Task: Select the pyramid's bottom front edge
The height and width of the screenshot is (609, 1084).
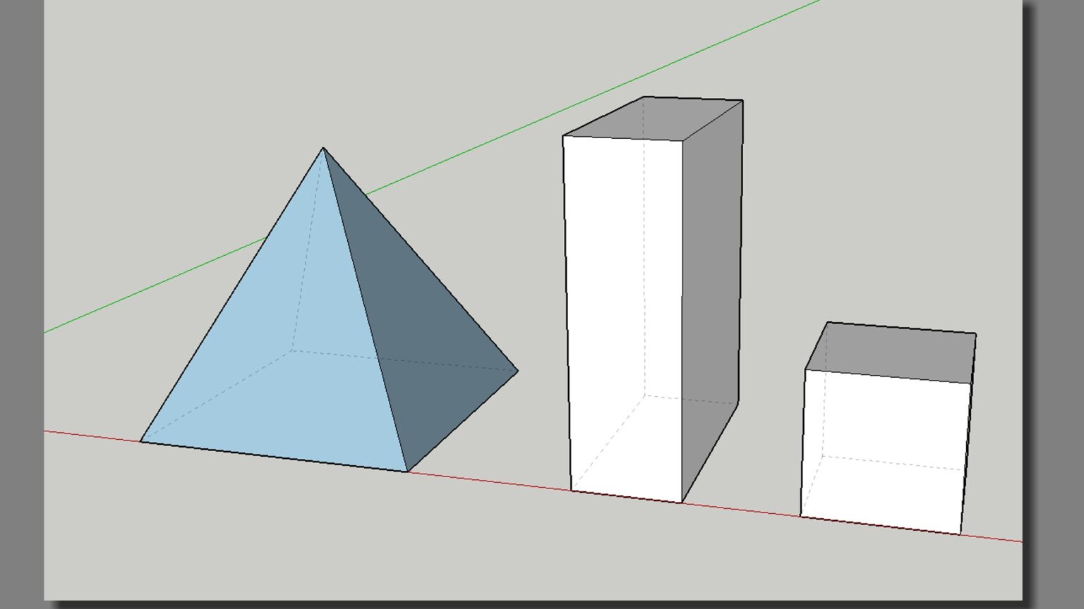Action: pos(274,457)
